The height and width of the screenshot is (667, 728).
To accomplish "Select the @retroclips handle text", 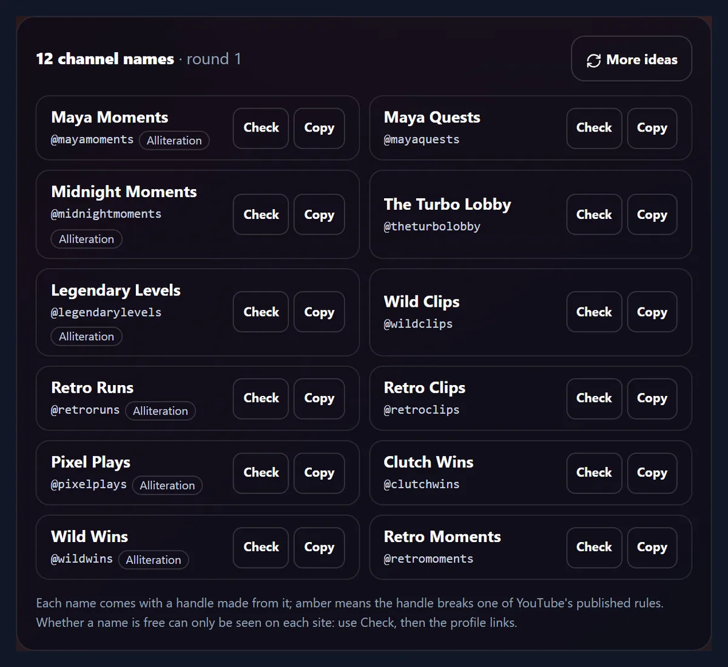I will [422, 410].
